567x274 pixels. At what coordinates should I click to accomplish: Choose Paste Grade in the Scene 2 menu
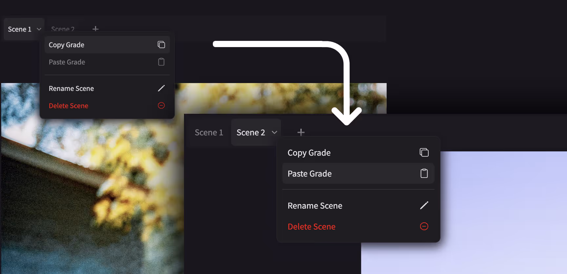pos(358,174)
